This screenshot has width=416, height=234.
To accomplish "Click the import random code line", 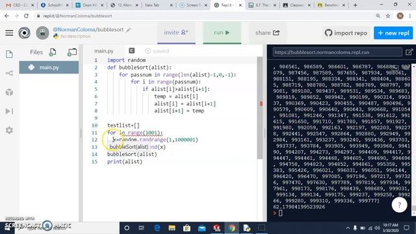I will click(126, 60).
